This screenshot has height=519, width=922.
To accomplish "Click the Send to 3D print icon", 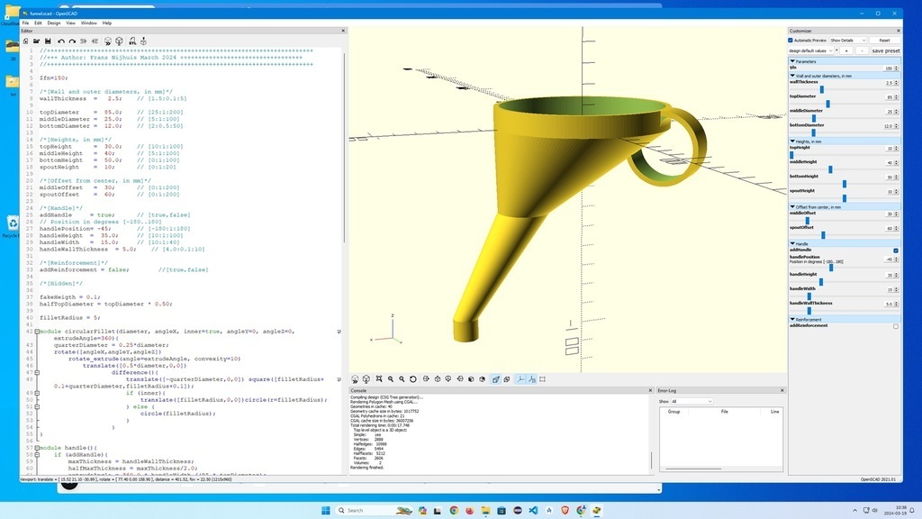I will coord(143,41).
